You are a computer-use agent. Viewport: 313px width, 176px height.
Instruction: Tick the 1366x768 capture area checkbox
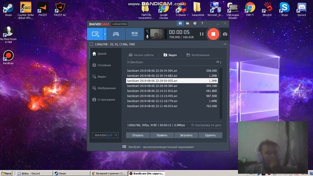[91, 44]
